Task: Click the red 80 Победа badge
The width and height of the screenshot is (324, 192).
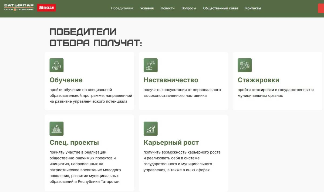Action: [x=46, y=8]
